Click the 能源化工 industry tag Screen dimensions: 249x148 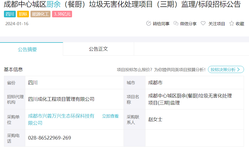pos(40,14)
